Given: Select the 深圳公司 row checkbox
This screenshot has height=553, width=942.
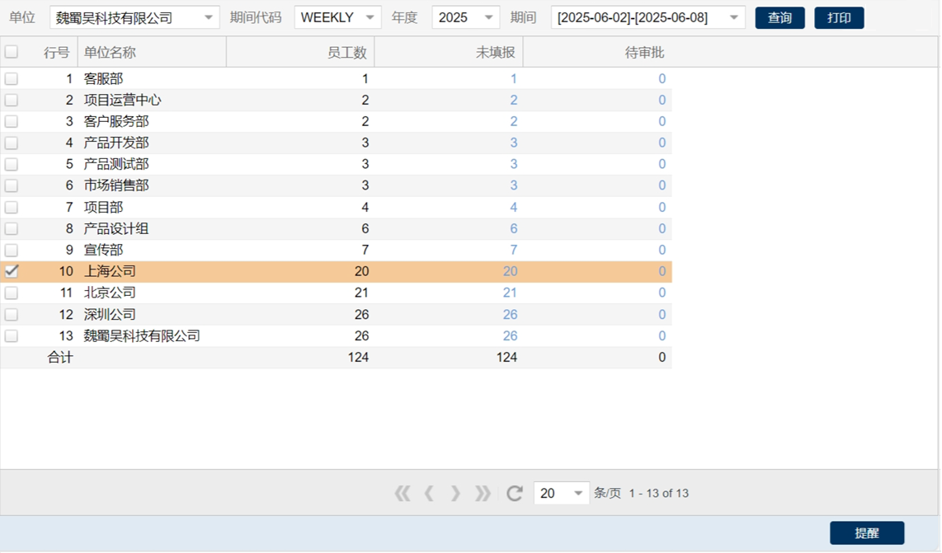Looking at the screenshot, I should pyautogui.click(x=12, y=314).
